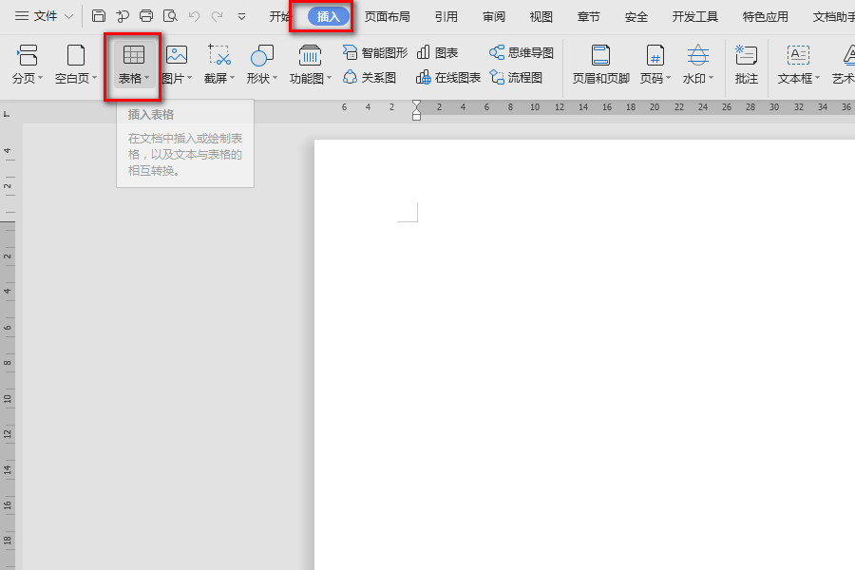
Task: Insert a page break with 分页
Action: pos(28,65)
